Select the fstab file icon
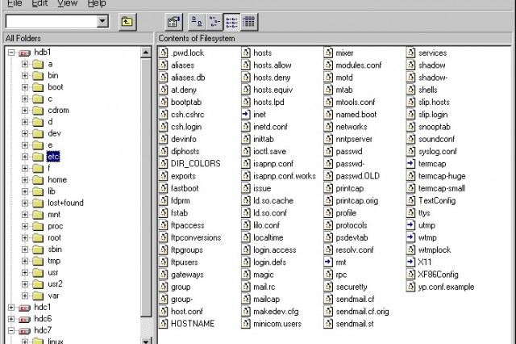516x344 pixels. click(x=164, y=212)
